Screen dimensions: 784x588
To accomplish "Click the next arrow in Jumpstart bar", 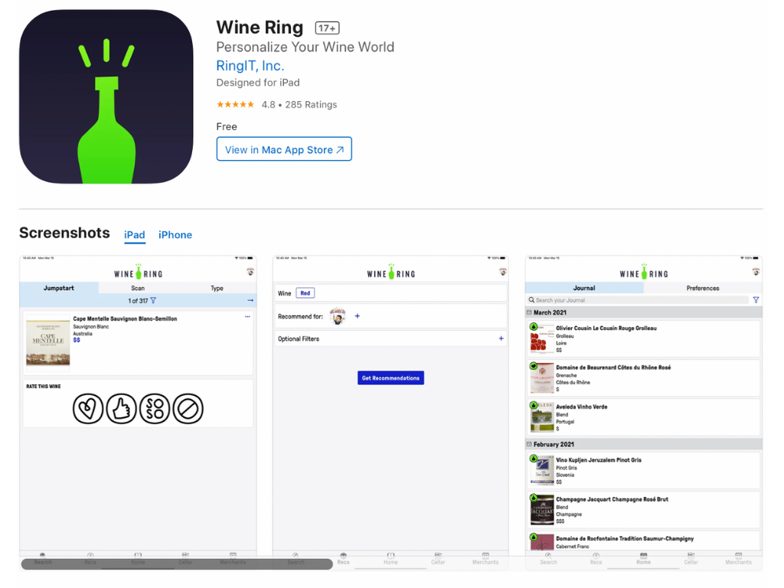I will coord(250,300).
